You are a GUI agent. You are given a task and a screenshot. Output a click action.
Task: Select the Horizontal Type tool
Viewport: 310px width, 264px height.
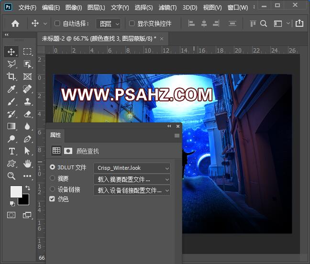[x=11, y=151]
